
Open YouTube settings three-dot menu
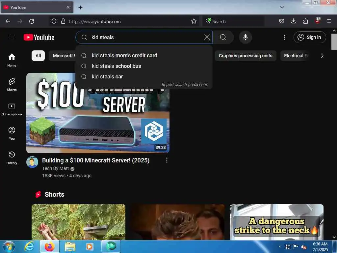[284, 37]
